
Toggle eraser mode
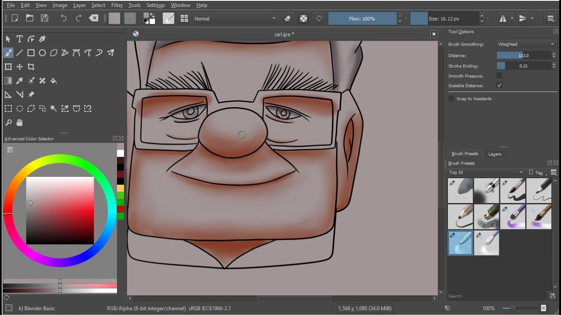288,18
